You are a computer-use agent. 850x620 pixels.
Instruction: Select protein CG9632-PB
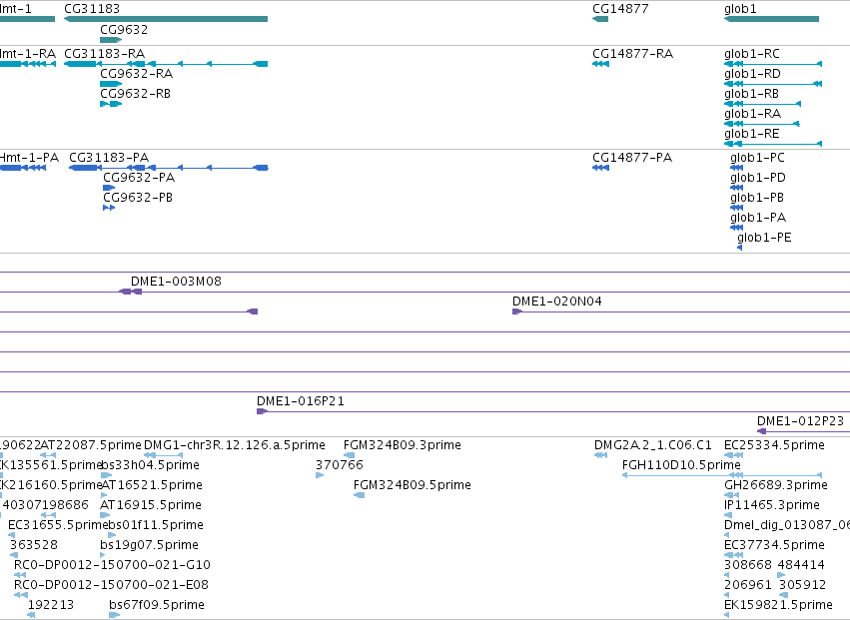[x=109, y=208]
